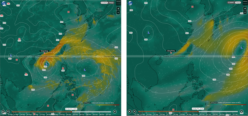Zoom in on the right map
The height and width of the screenshot is (116, 248).
(x=245, y=9)
